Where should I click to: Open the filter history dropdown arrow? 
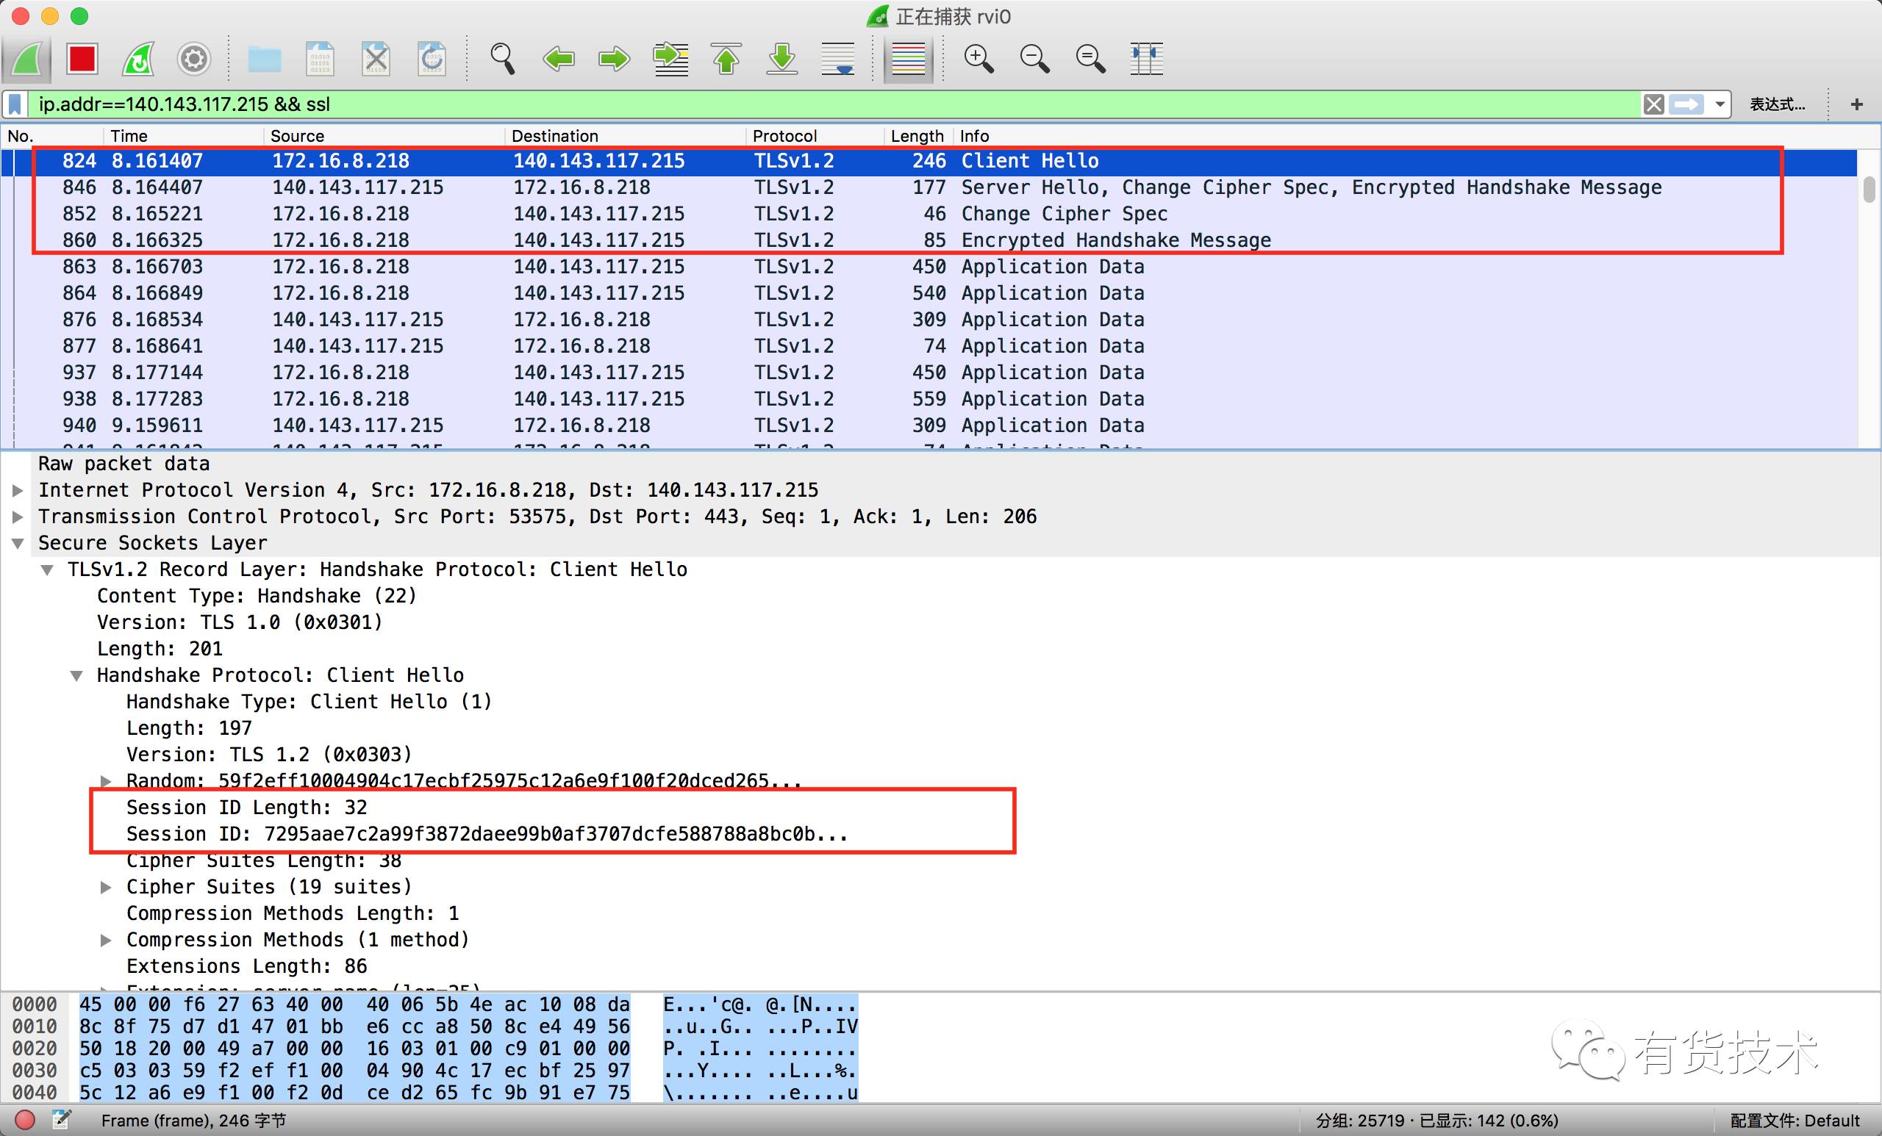1720,104
